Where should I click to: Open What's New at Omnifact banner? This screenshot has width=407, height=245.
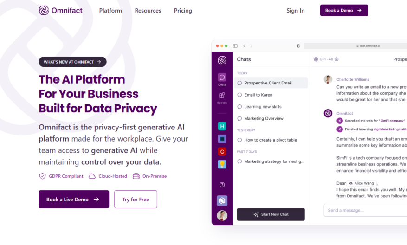pyautogui.click(x=72, y=62)
